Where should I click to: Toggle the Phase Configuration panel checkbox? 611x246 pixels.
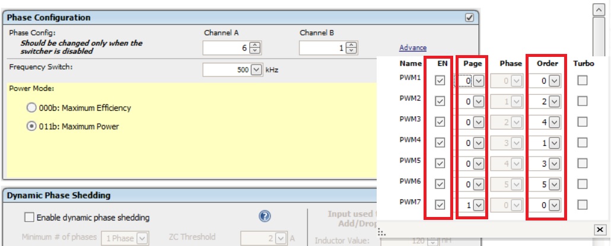(469, 18)
